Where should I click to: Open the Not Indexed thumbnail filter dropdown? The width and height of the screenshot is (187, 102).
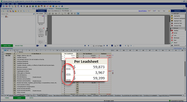[45, 13]
